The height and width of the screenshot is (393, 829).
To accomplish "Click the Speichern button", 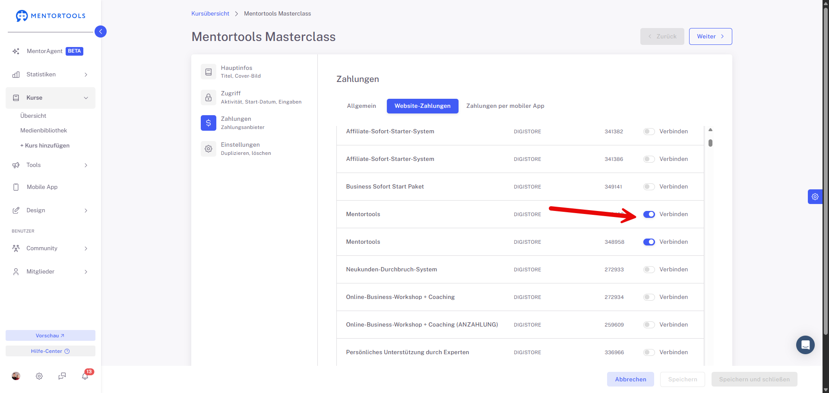I will [683, 380].
